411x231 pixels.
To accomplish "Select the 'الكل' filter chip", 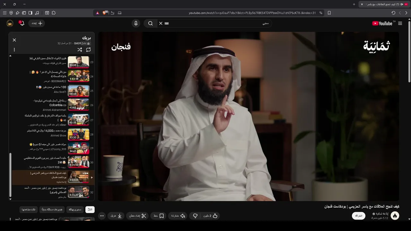I will (90, 210).
